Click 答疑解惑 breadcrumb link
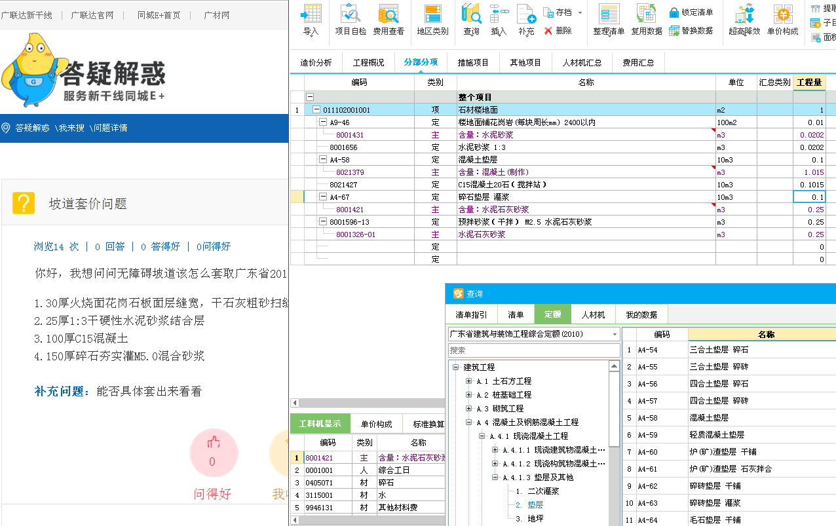The image size is (836, 526). [x=33, y=128]
